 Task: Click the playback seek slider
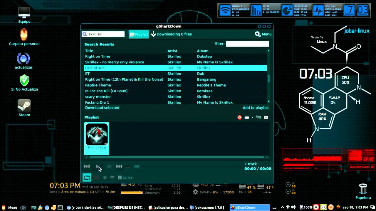tap(188, 166)
